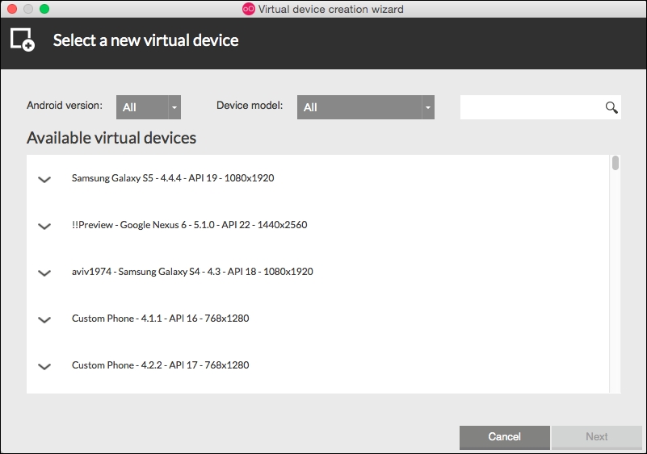The height and width of the screenshot is (454, 647).
Task: Click the device list scrollbar thumb
Action: pyautogui.click(x=615, y=163)
